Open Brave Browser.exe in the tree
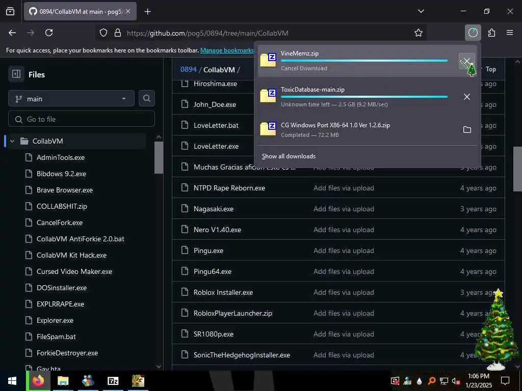 65,190
